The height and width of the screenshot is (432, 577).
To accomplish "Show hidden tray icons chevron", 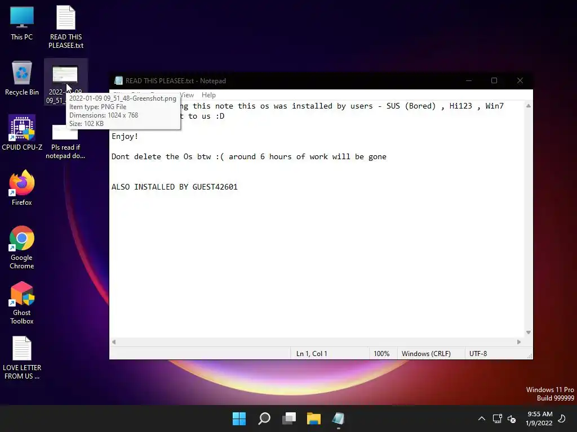I will coord(482,418).
